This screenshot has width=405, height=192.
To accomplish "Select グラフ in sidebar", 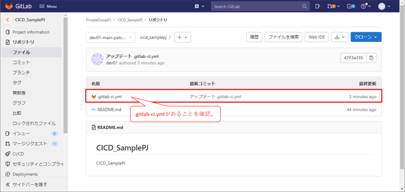I will click(x=19, y=103).
